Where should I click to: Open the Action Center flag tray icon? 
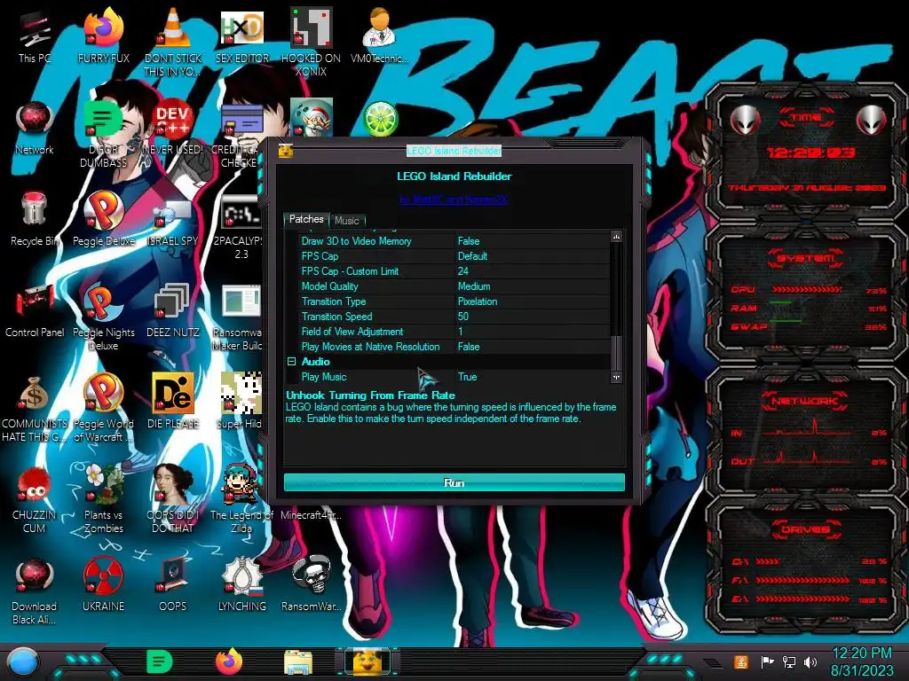[x=767, y=661]
